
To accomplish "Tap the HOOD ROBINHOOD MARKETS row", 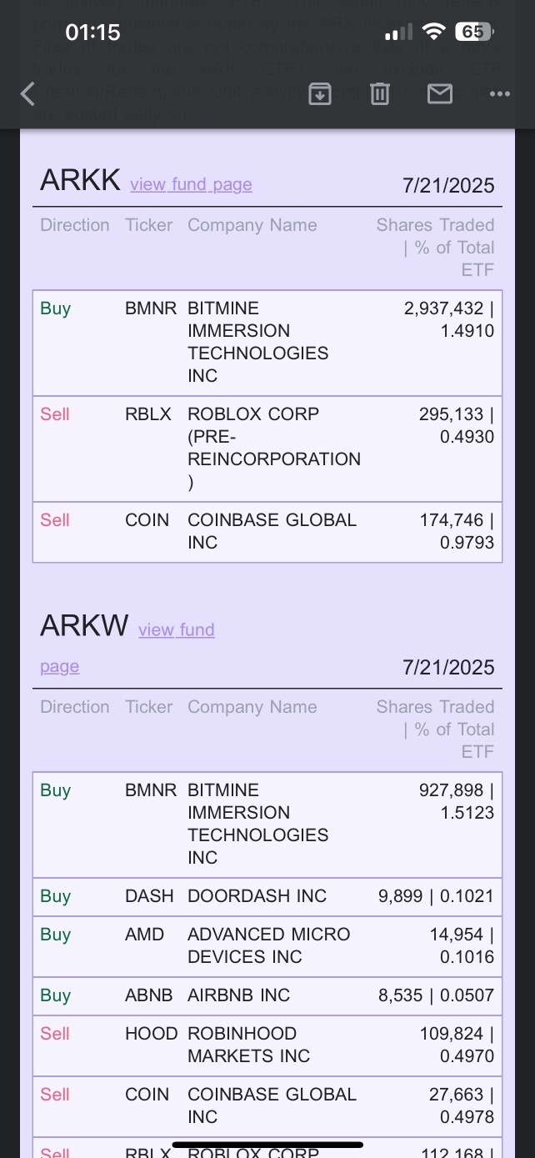I will 267,1045.
